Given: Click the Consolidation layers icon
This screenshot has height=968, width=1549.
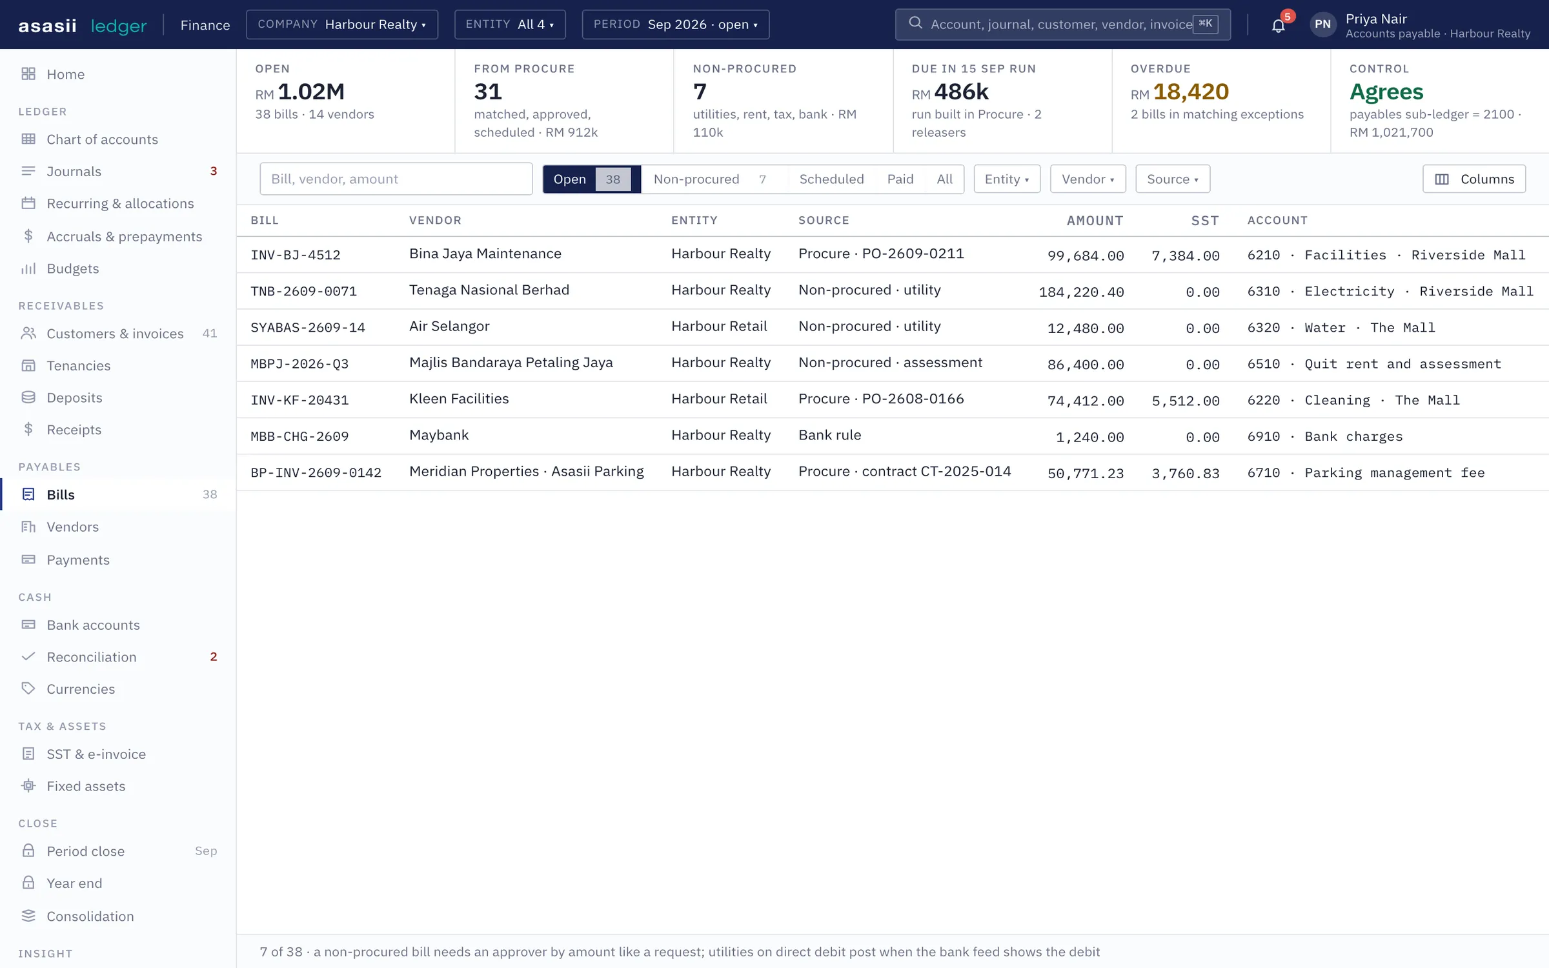Looking at the screenshot, I should pos(28,916).
